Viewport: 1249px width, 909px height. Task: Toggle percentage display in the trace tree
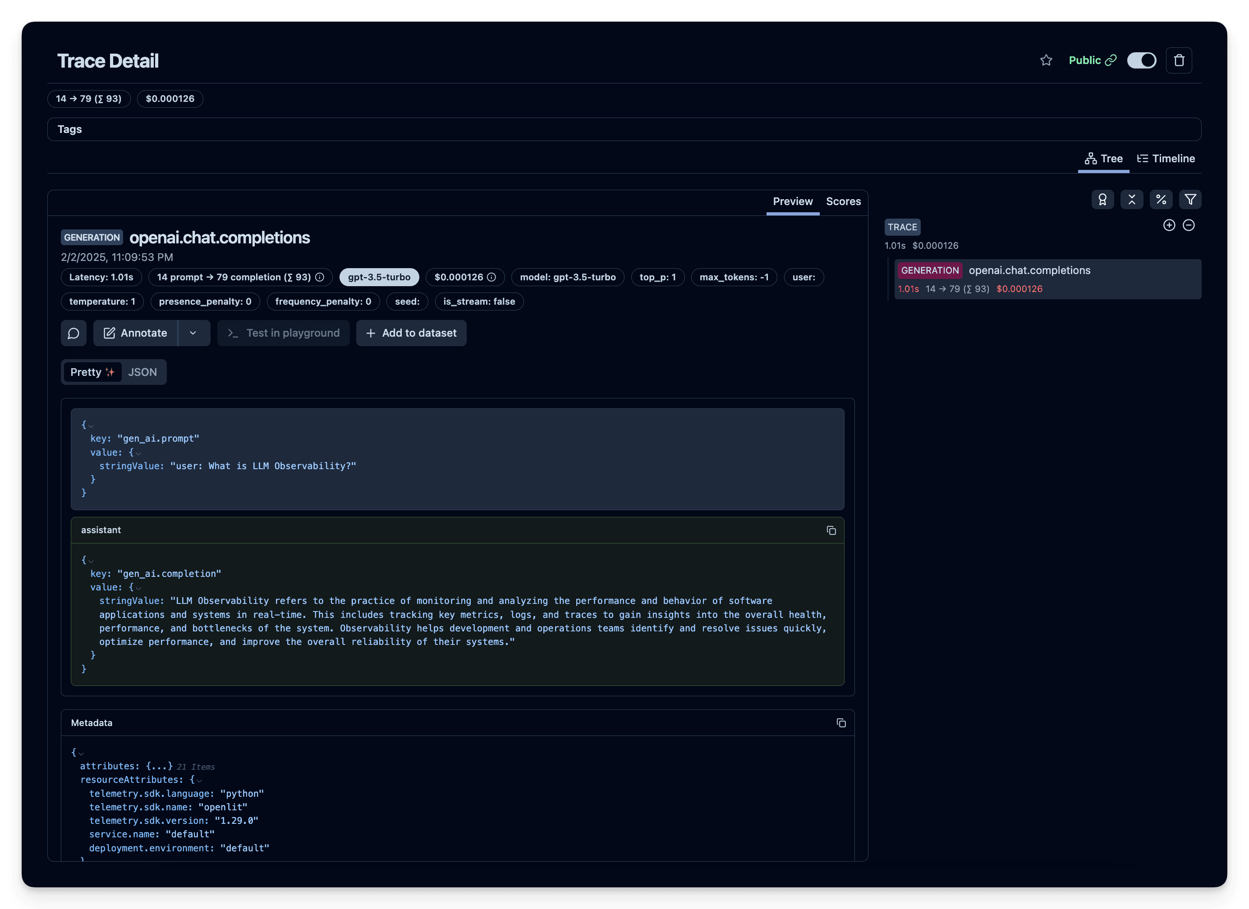1161,199
